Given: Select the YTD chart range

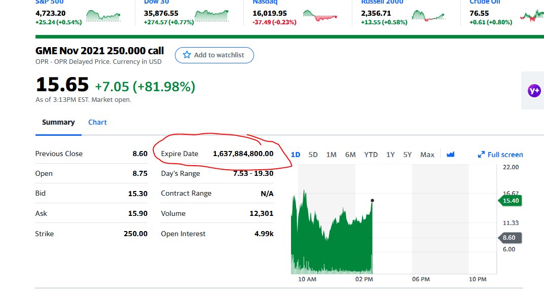Looking at the screenshot, I should (371, 155).
